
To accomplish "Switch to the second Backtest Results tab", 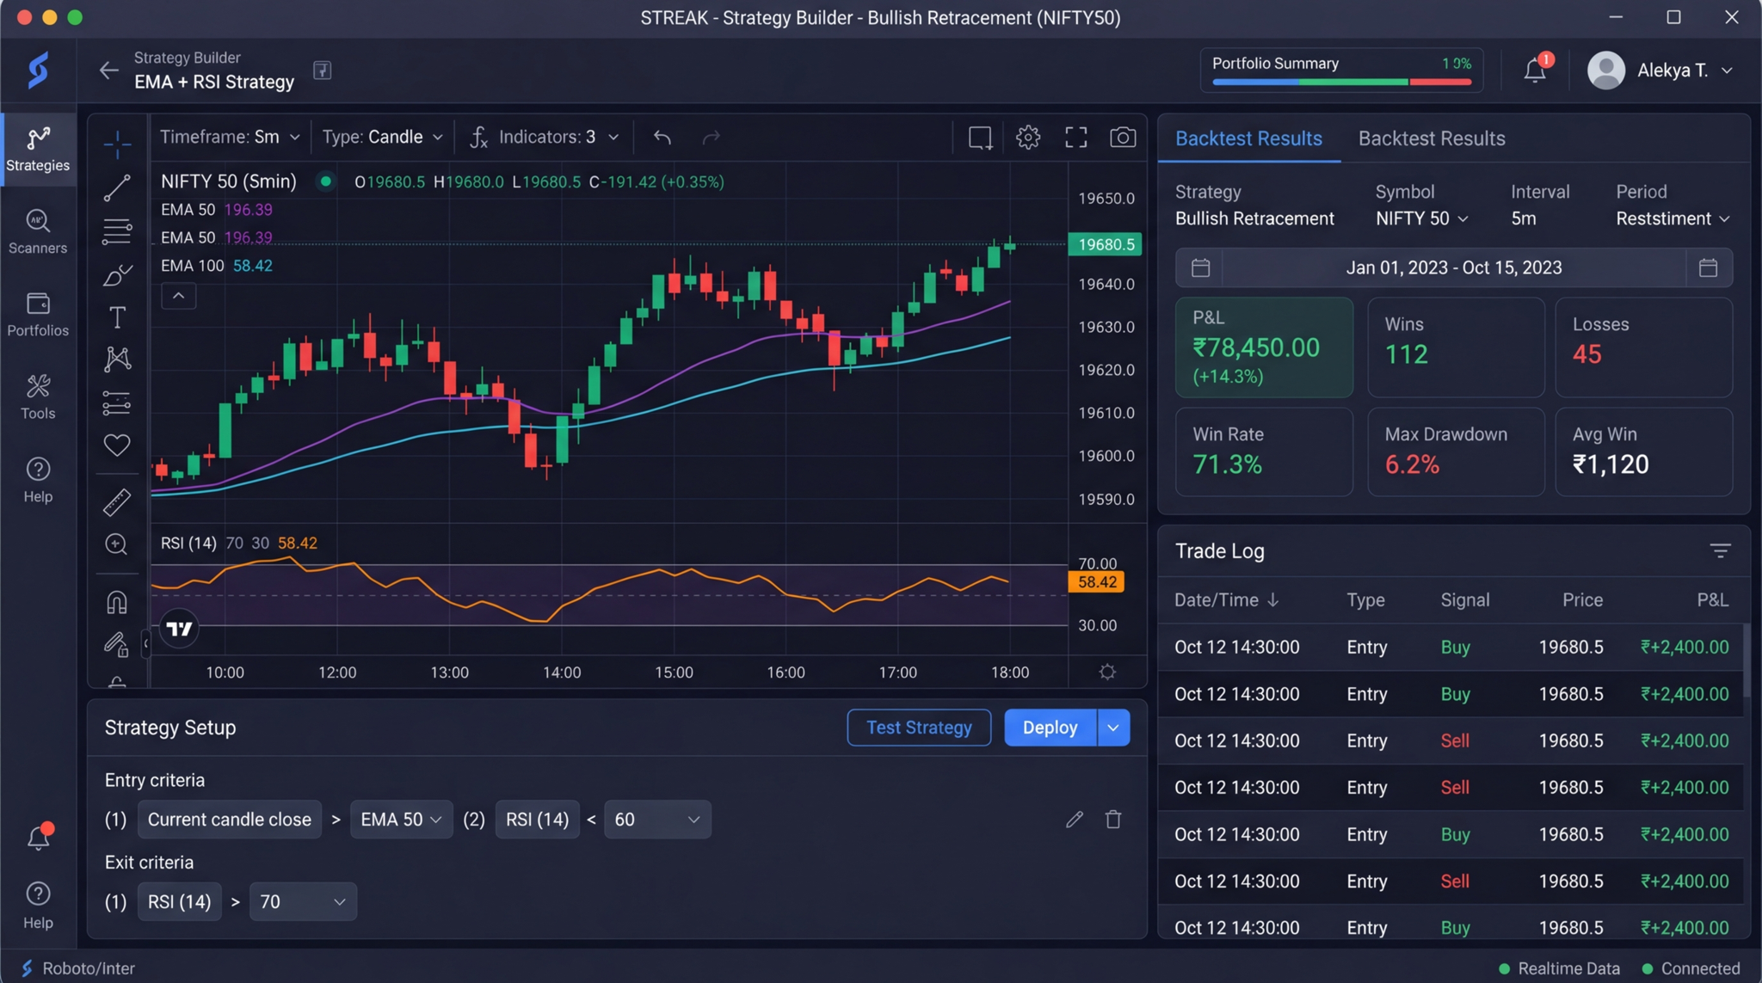I will tap(1431, 138).
